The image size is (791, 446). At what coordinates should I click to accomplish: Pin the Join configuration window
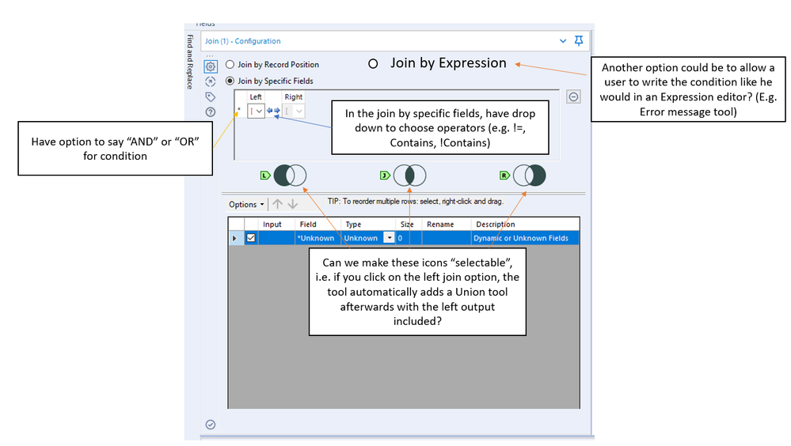click(x=579, y=41)
